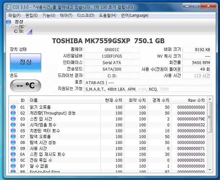Click status orb for 스핀 업 시간 row

click(x=13, y=119)
